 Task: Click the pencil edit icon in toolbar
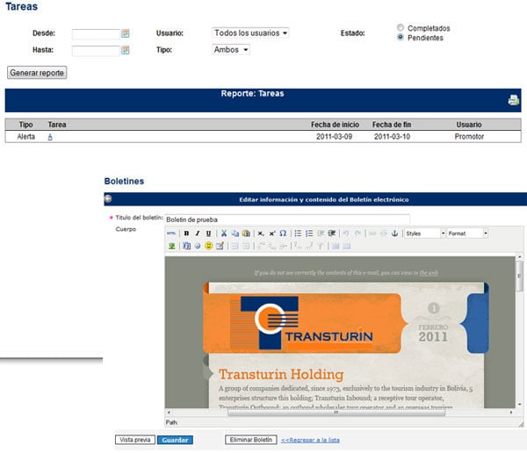click(x=220, y=246)
